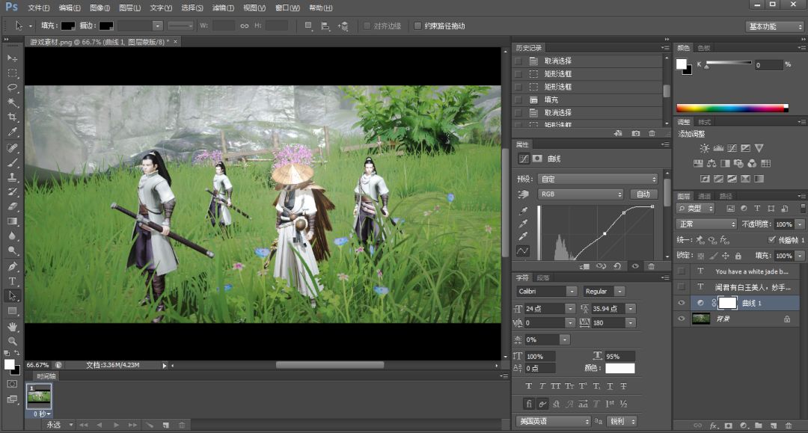This screenshot has width=808, height=433.
Task: Open the RGB channel dropdown
Action: click(581, 194)
